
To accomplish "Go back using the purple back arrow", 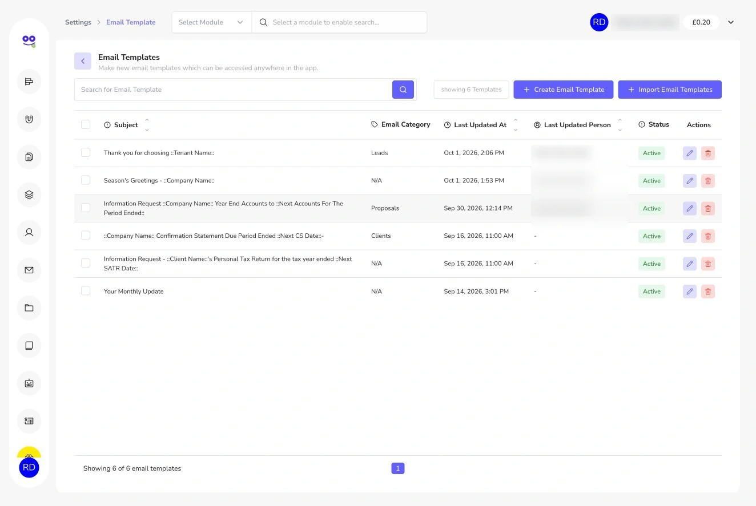I will click(x=83, y=61).
